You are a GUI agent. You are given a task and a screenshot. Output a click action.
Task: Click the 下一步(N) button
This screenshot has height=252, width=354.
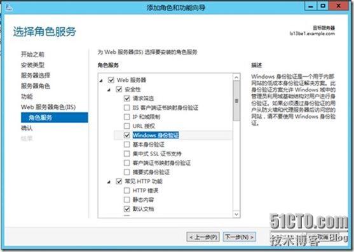click(x=240, y=237)
